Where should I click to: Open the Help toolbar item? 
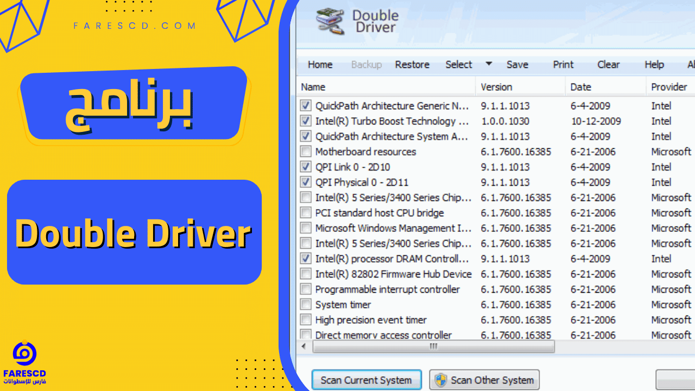pos(654,65)
